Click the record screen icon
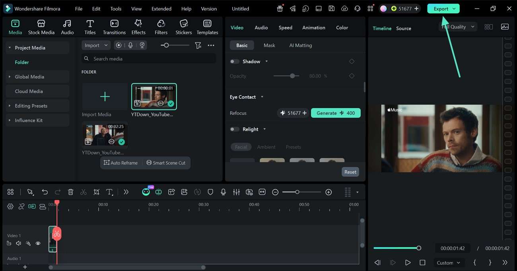The image size is (517, 271). 119,45
